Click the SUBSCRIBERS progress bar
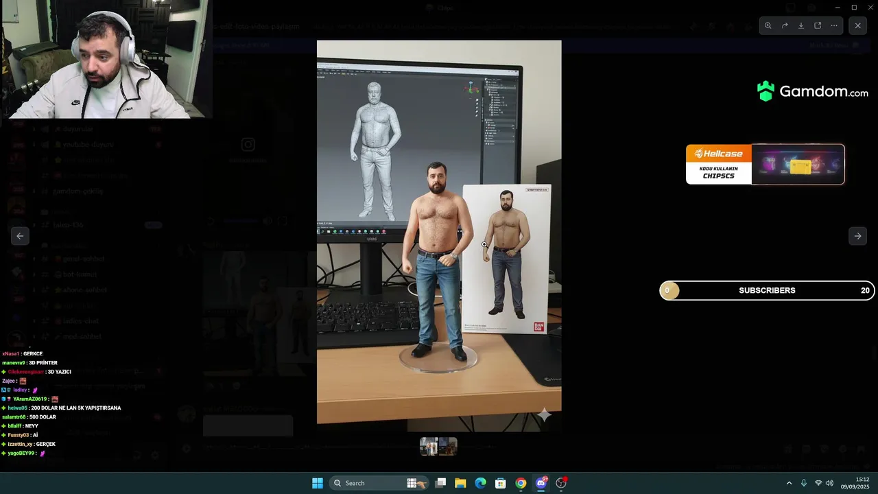Image resolution: width=878 pixels, height=494 pixels. (767, 290)
